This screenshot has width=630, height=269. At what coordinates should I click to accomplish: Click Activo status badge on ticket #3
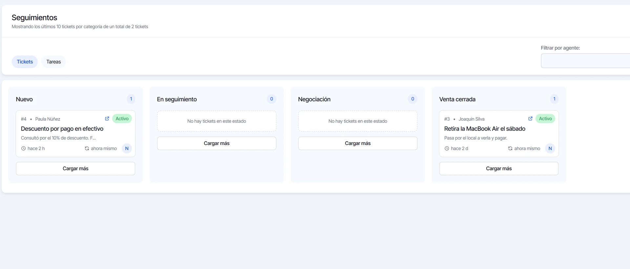click(x=545, y=119)
